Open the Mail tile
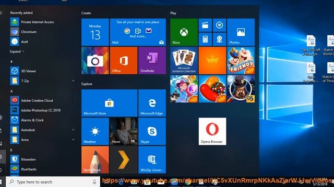Screen dimensions: 334x187 pos(138,32)
